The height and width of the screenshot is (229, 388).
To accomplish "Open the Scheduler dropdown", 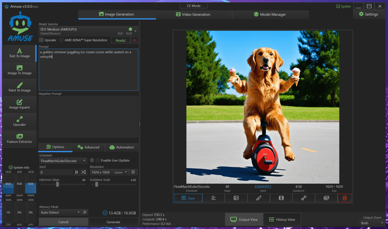I will point(63,160).
